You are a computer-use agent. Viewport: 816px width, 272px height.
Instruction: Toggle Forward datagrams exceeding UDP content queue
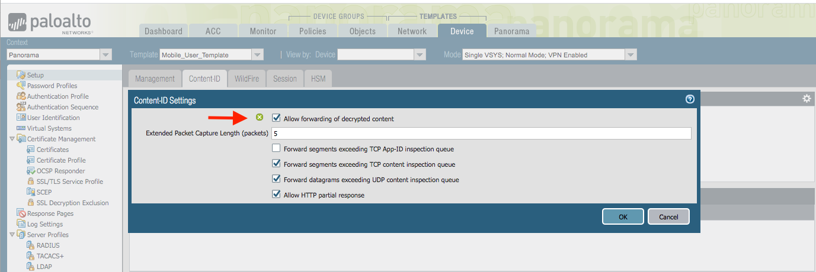276,179
